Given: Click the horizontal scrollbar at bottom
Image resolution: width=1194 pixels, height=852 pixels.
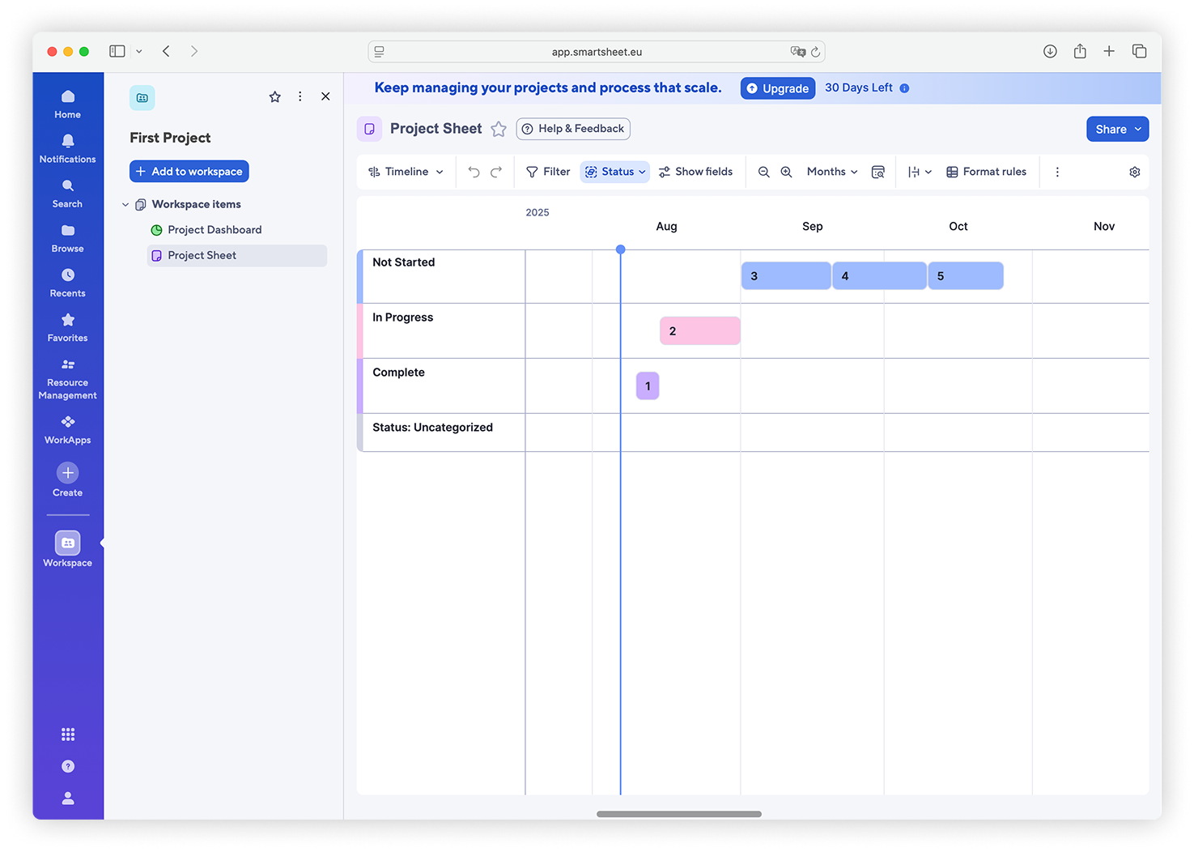Looking at the screenshot, I should pos(678,814).
